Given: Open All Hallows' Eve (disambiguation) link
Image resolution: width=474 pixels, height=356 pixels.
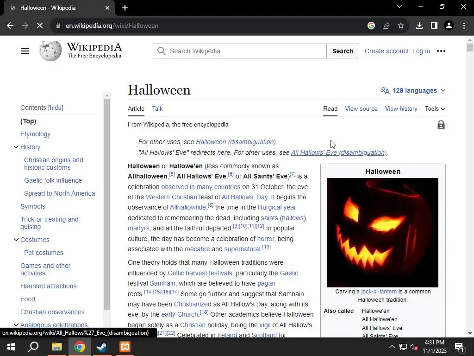Looking at the screenshot, I should click(x=338, y=153).
